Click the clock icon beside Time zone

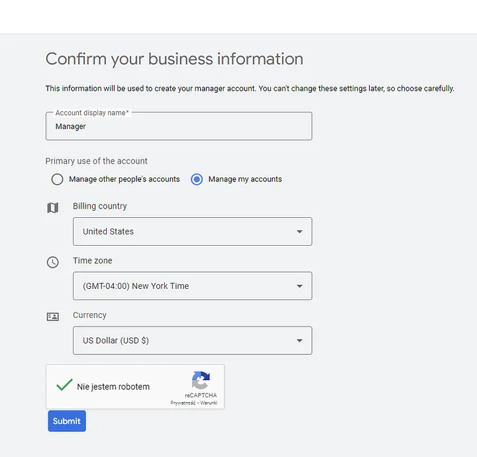pos(53,262)
